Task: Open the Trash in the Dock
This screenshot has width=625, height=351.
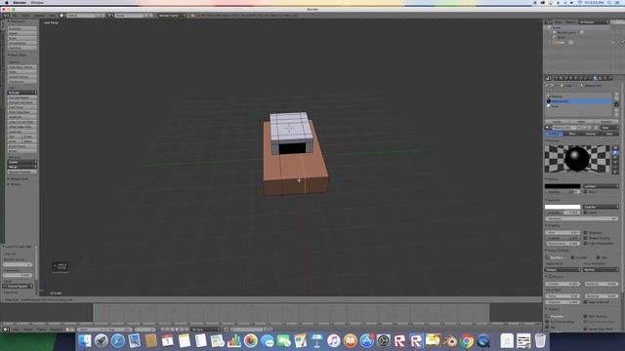Action: [540, 341]
